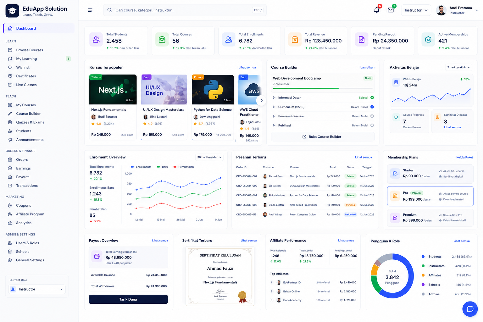
Task: Open order ORD-250614-001 row
Action: tap(305, 176)
